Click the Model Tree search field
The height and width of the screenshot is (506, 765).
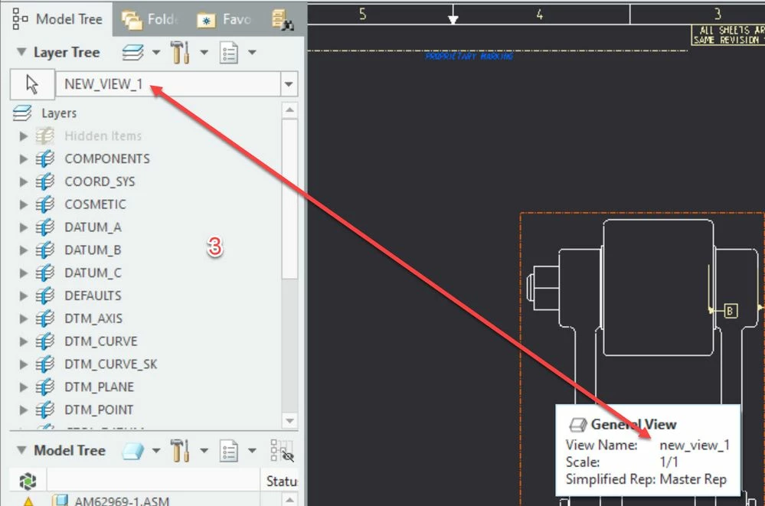[153, 481]
